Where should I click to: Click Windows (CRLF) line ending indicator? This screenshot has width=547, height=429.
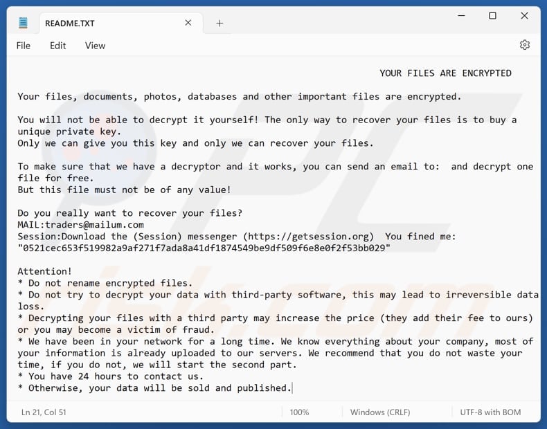click(380, 412)
